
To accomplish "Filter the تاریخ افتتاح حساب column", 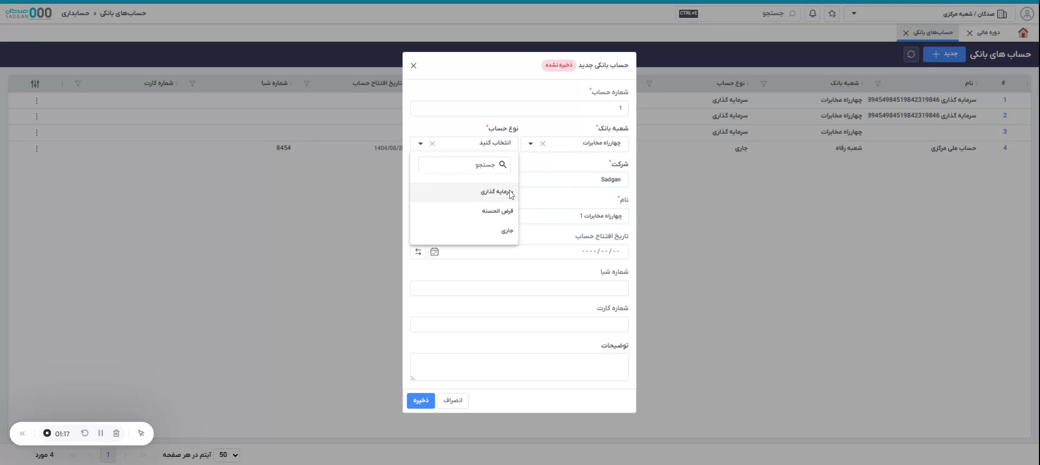I will tap(307, 83).
